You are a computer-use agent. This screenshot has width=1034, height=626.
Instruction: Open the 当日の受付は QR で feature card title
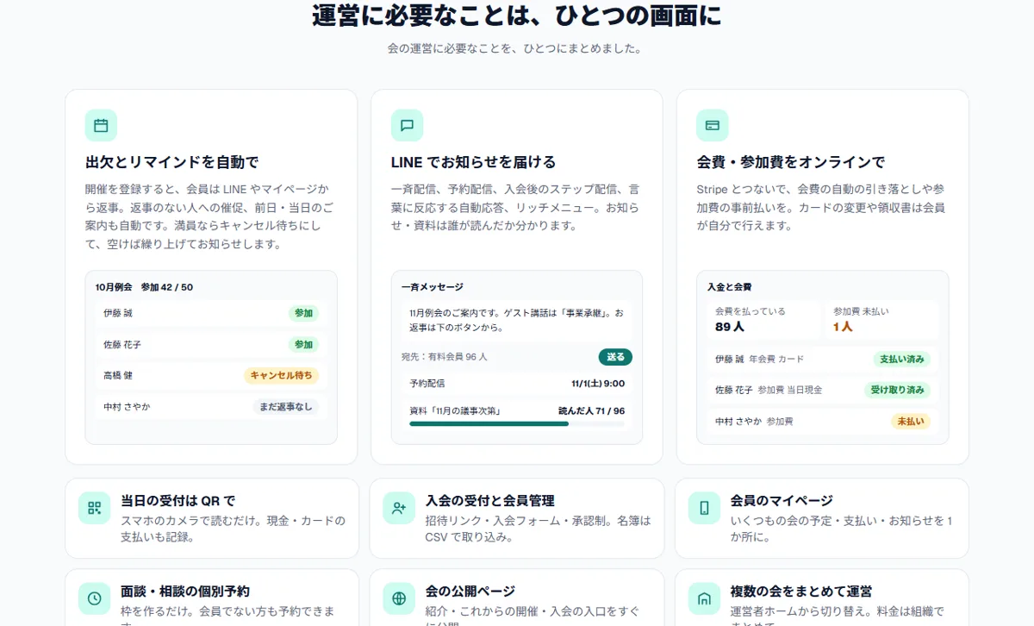click(178, 500)
